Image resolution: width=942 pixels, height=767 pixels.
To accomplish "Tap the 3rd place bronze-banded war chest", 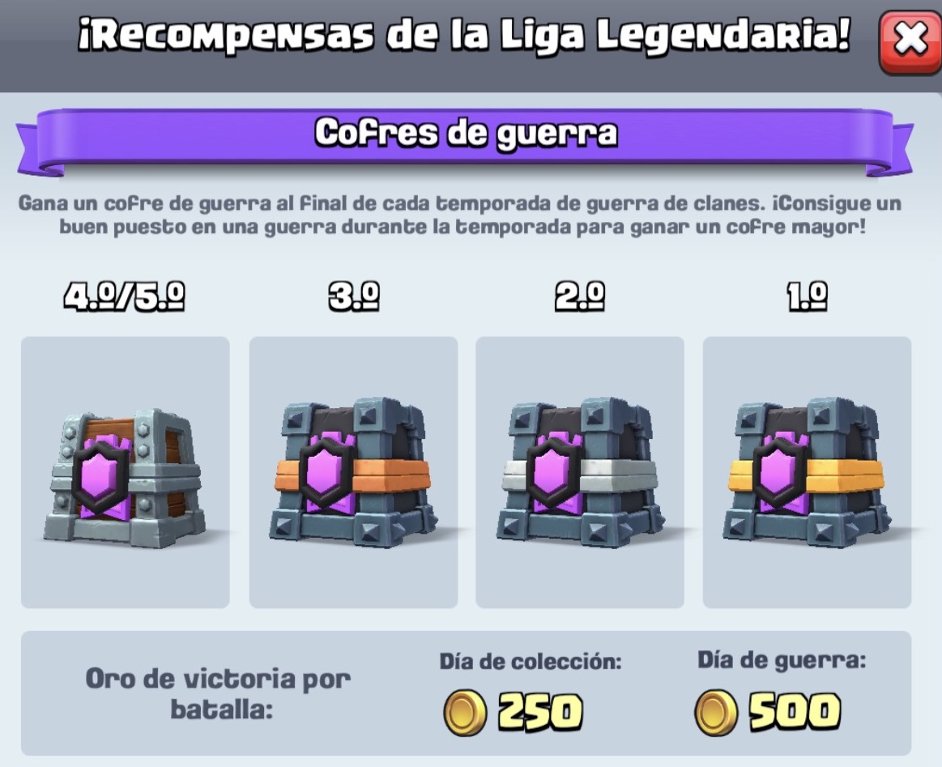I will 353,471.
